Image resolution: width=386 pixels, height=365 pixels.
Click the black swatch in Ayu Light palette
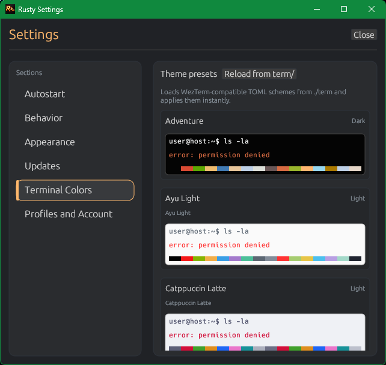(175, 259)
